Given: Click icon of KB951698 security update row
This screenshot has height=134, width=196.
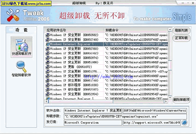Looking at the screenshot, I should [x=48, y=76].
